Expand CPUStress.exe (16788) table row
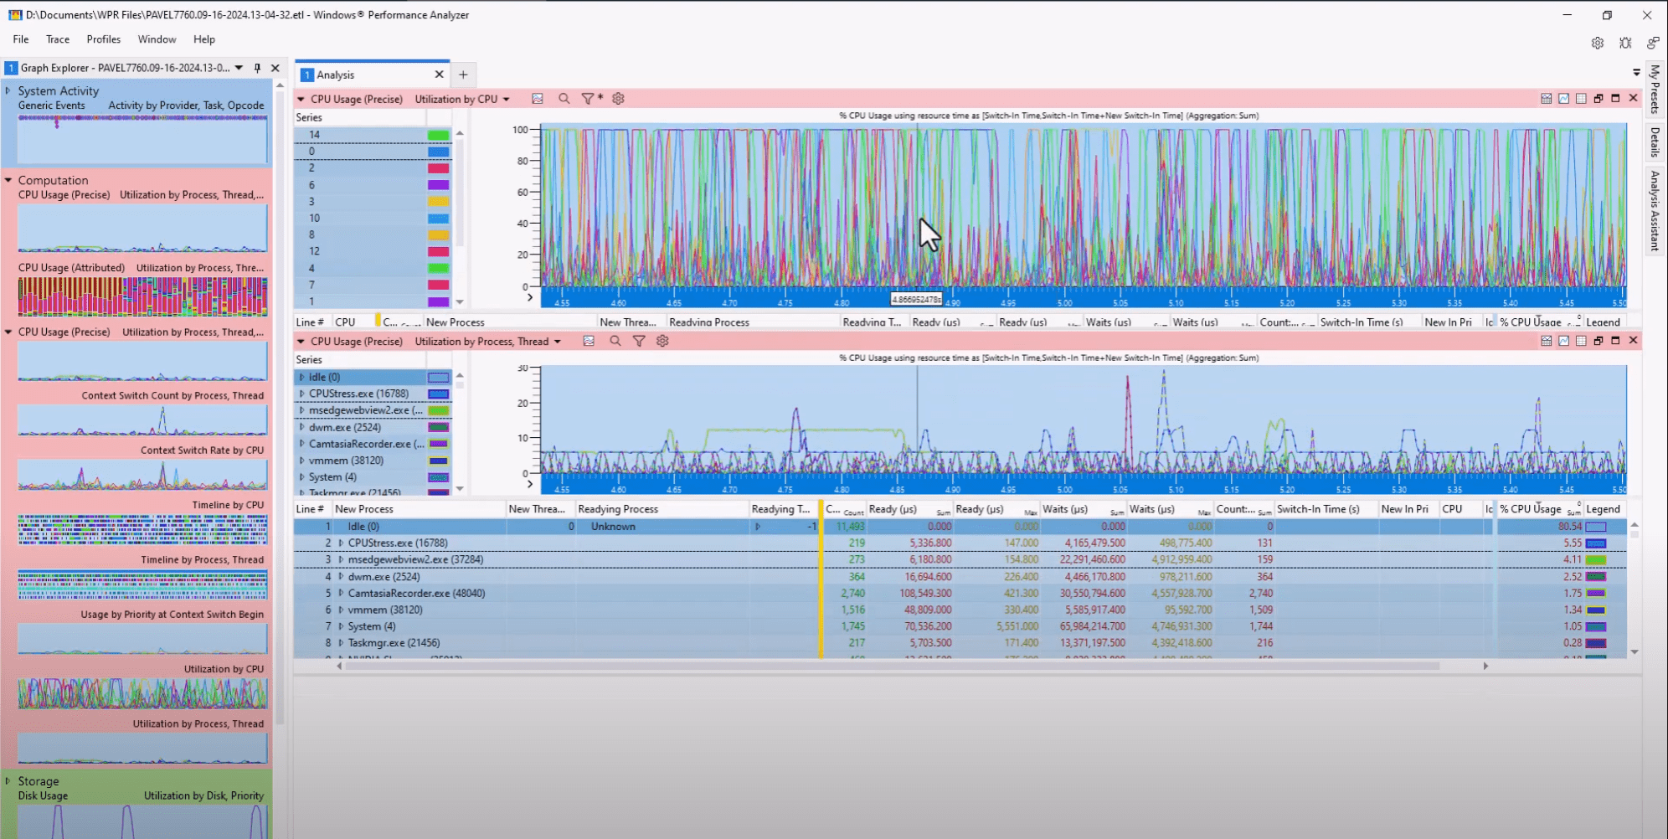1668x839 pixels. click(341, 543)
